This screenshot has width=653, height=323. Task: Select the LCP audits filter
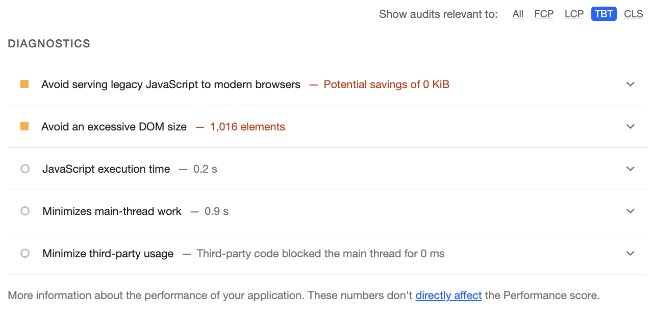[x=574, y=14]
